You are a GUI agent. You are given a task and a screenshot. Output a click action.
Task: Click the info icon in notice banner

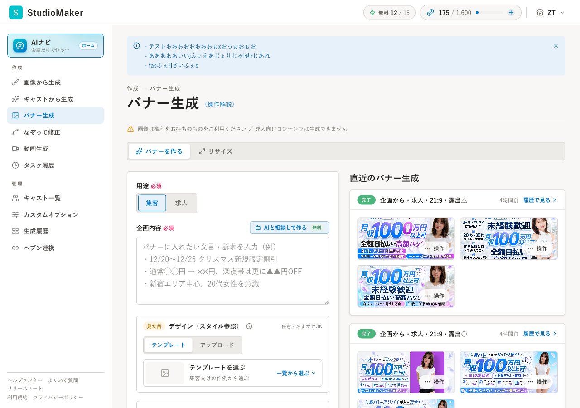click(136, 46)
